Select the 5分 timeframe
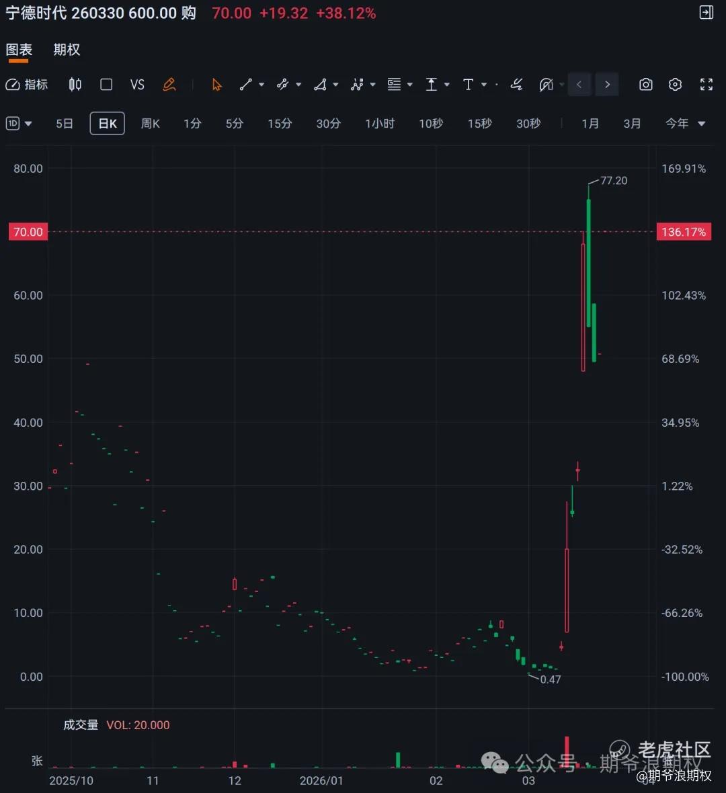 click(234, 124)
